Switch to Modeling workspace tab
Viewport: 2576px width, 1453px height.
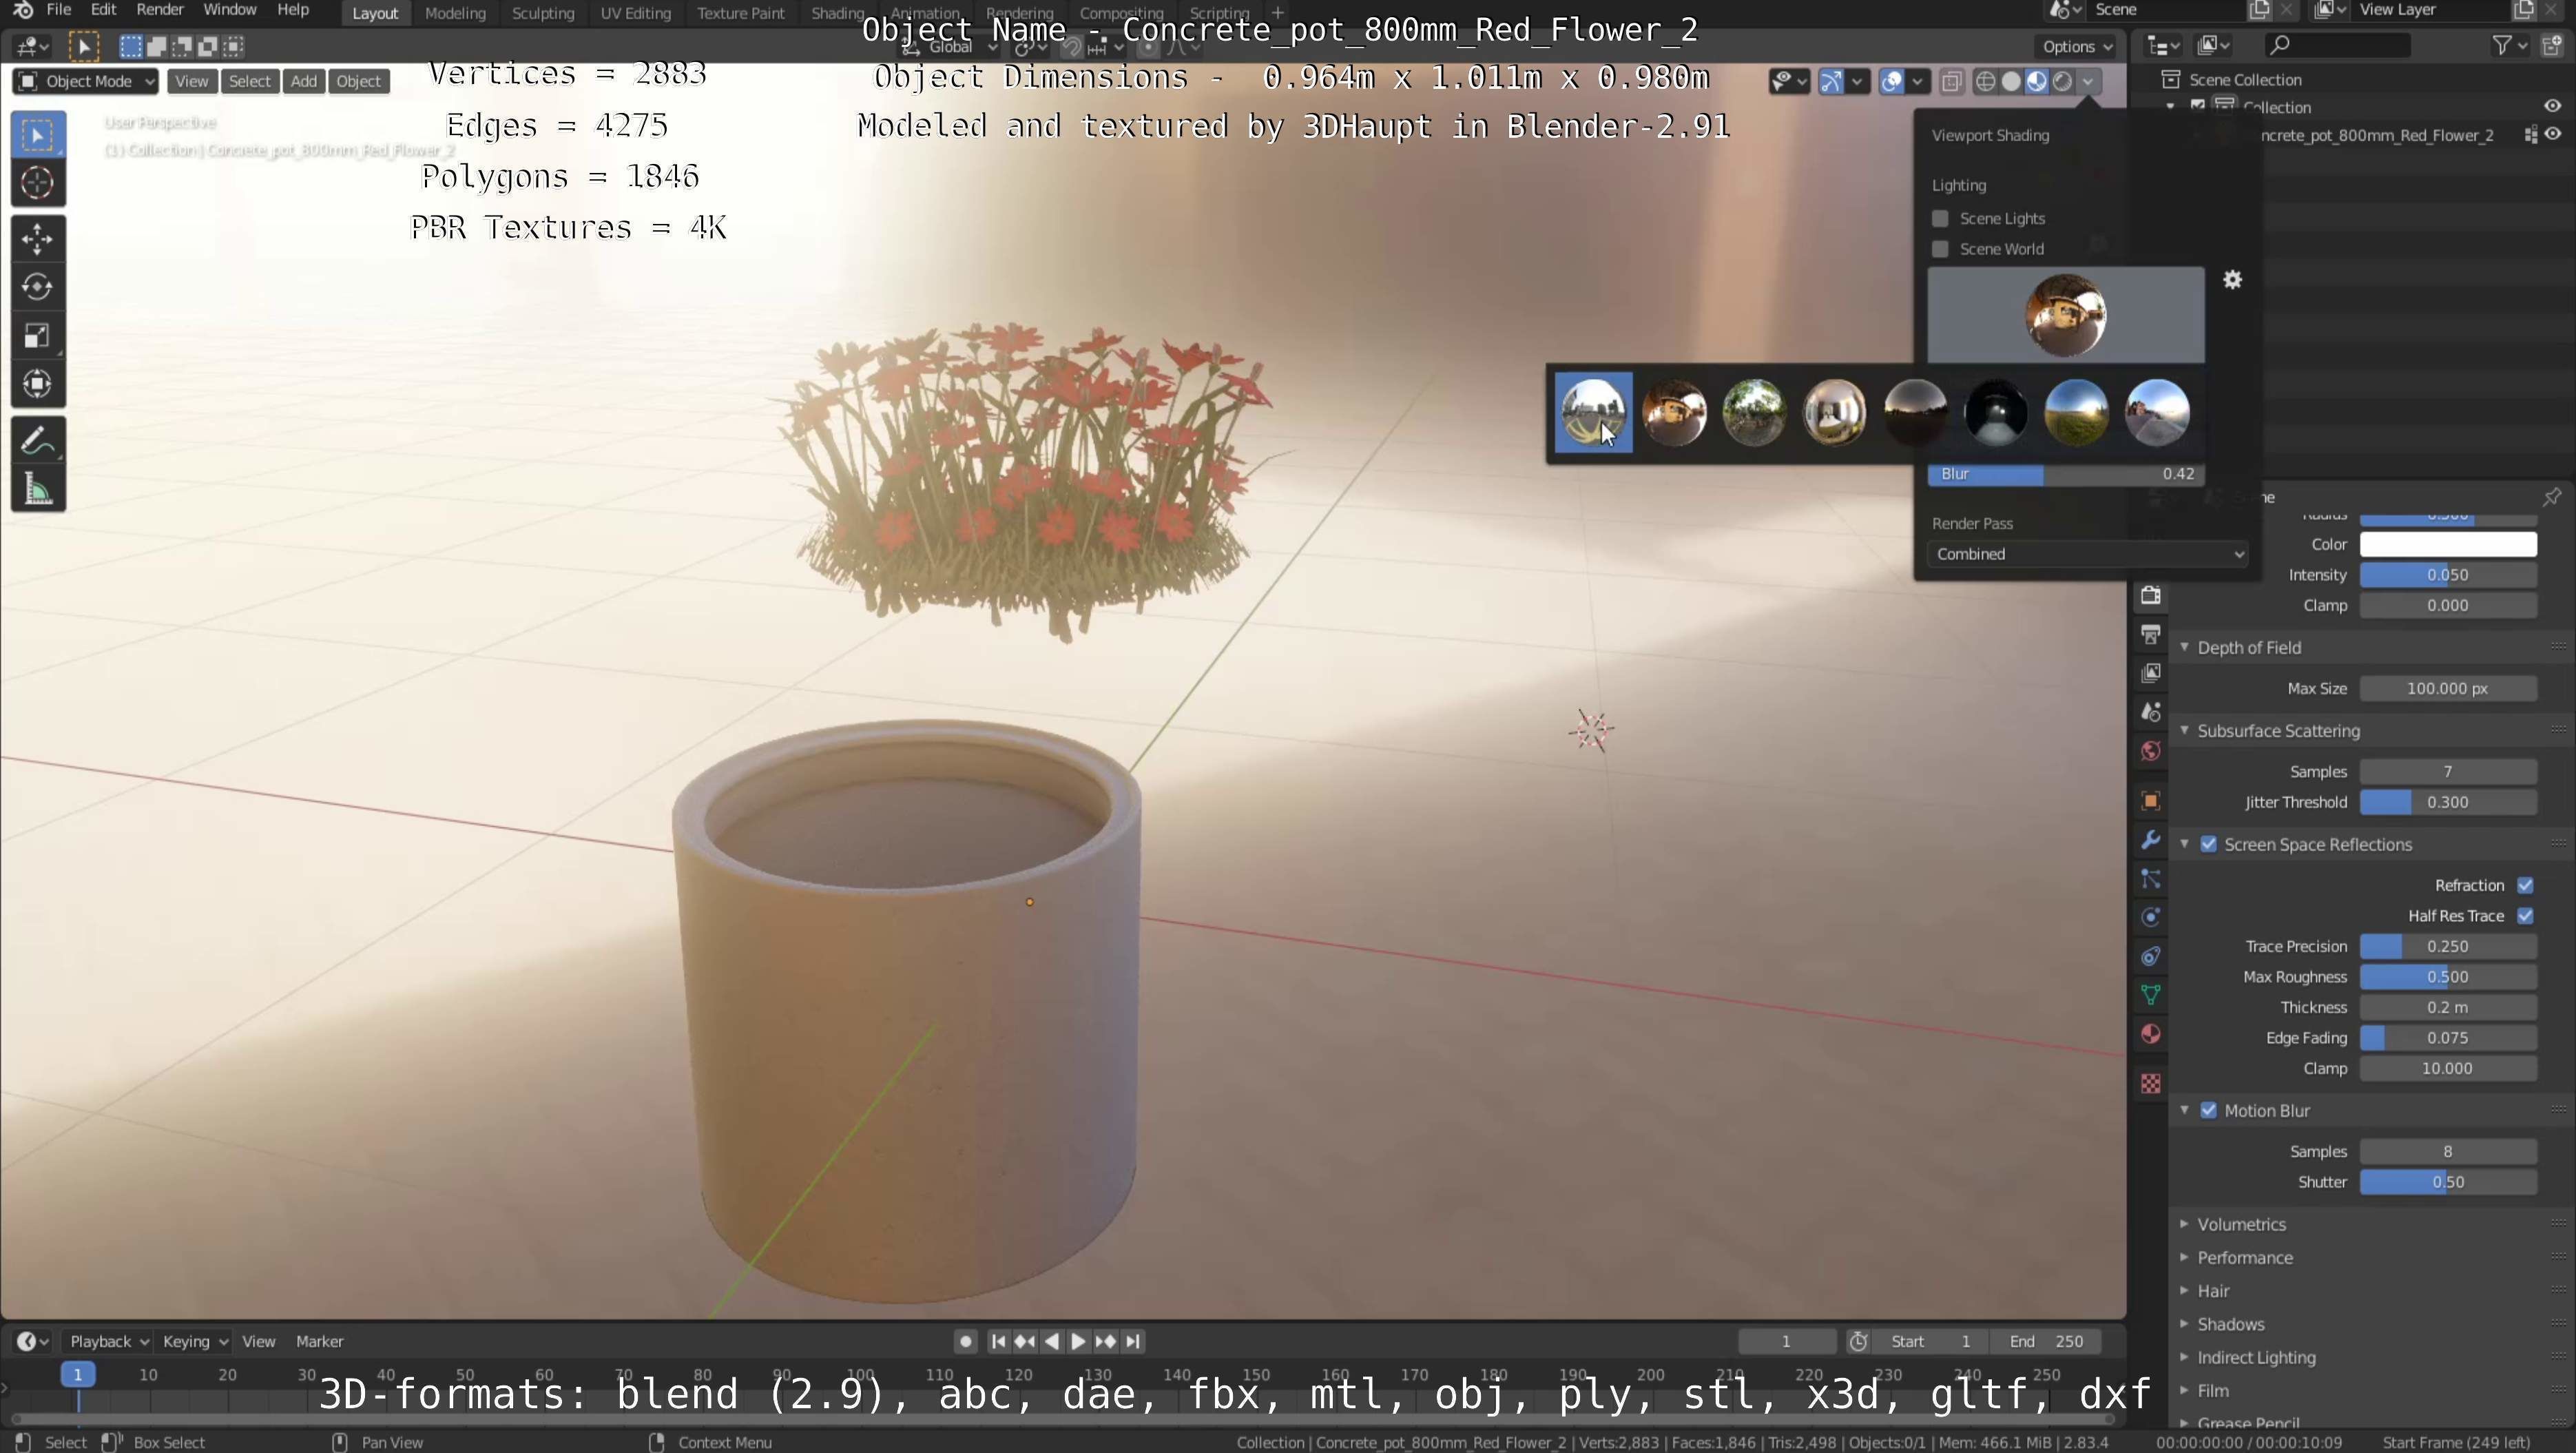[455, 13]
